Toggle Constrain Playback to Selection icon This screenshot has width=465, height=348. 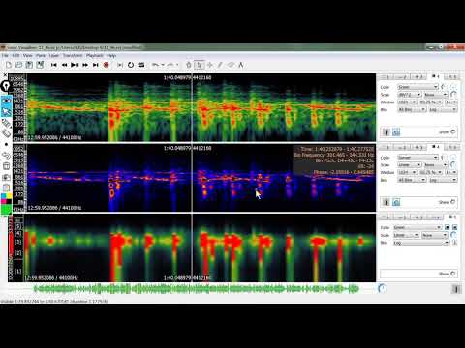click(120, 65)
